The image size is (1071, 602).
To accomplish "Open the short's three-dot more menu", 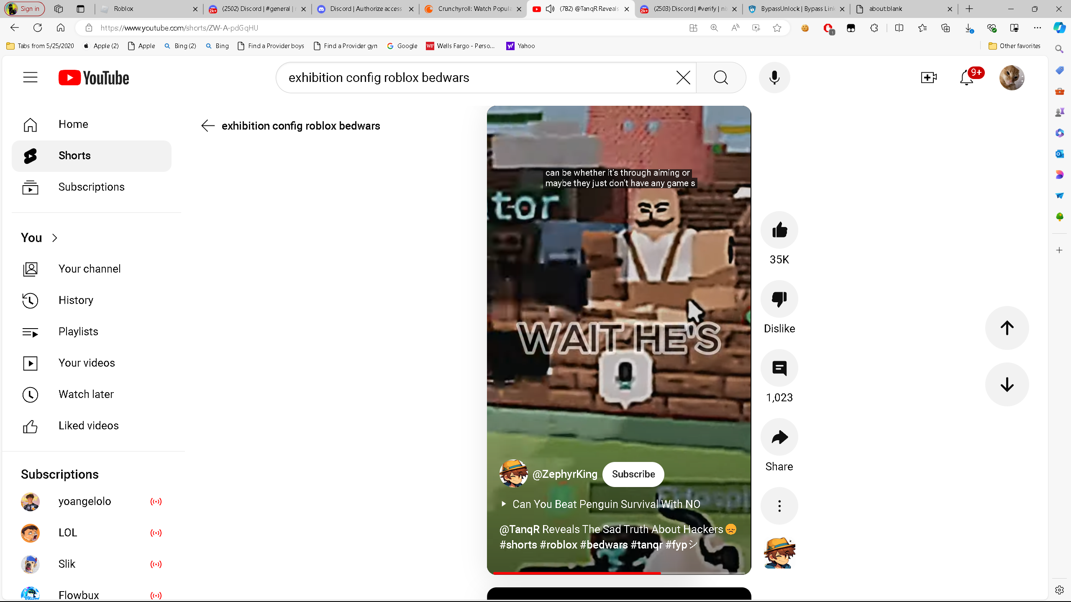I will (x=779, y=506).
